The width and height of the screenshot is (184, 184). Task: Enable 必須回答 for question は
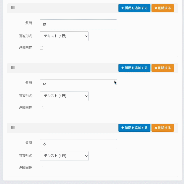point(41,48)
